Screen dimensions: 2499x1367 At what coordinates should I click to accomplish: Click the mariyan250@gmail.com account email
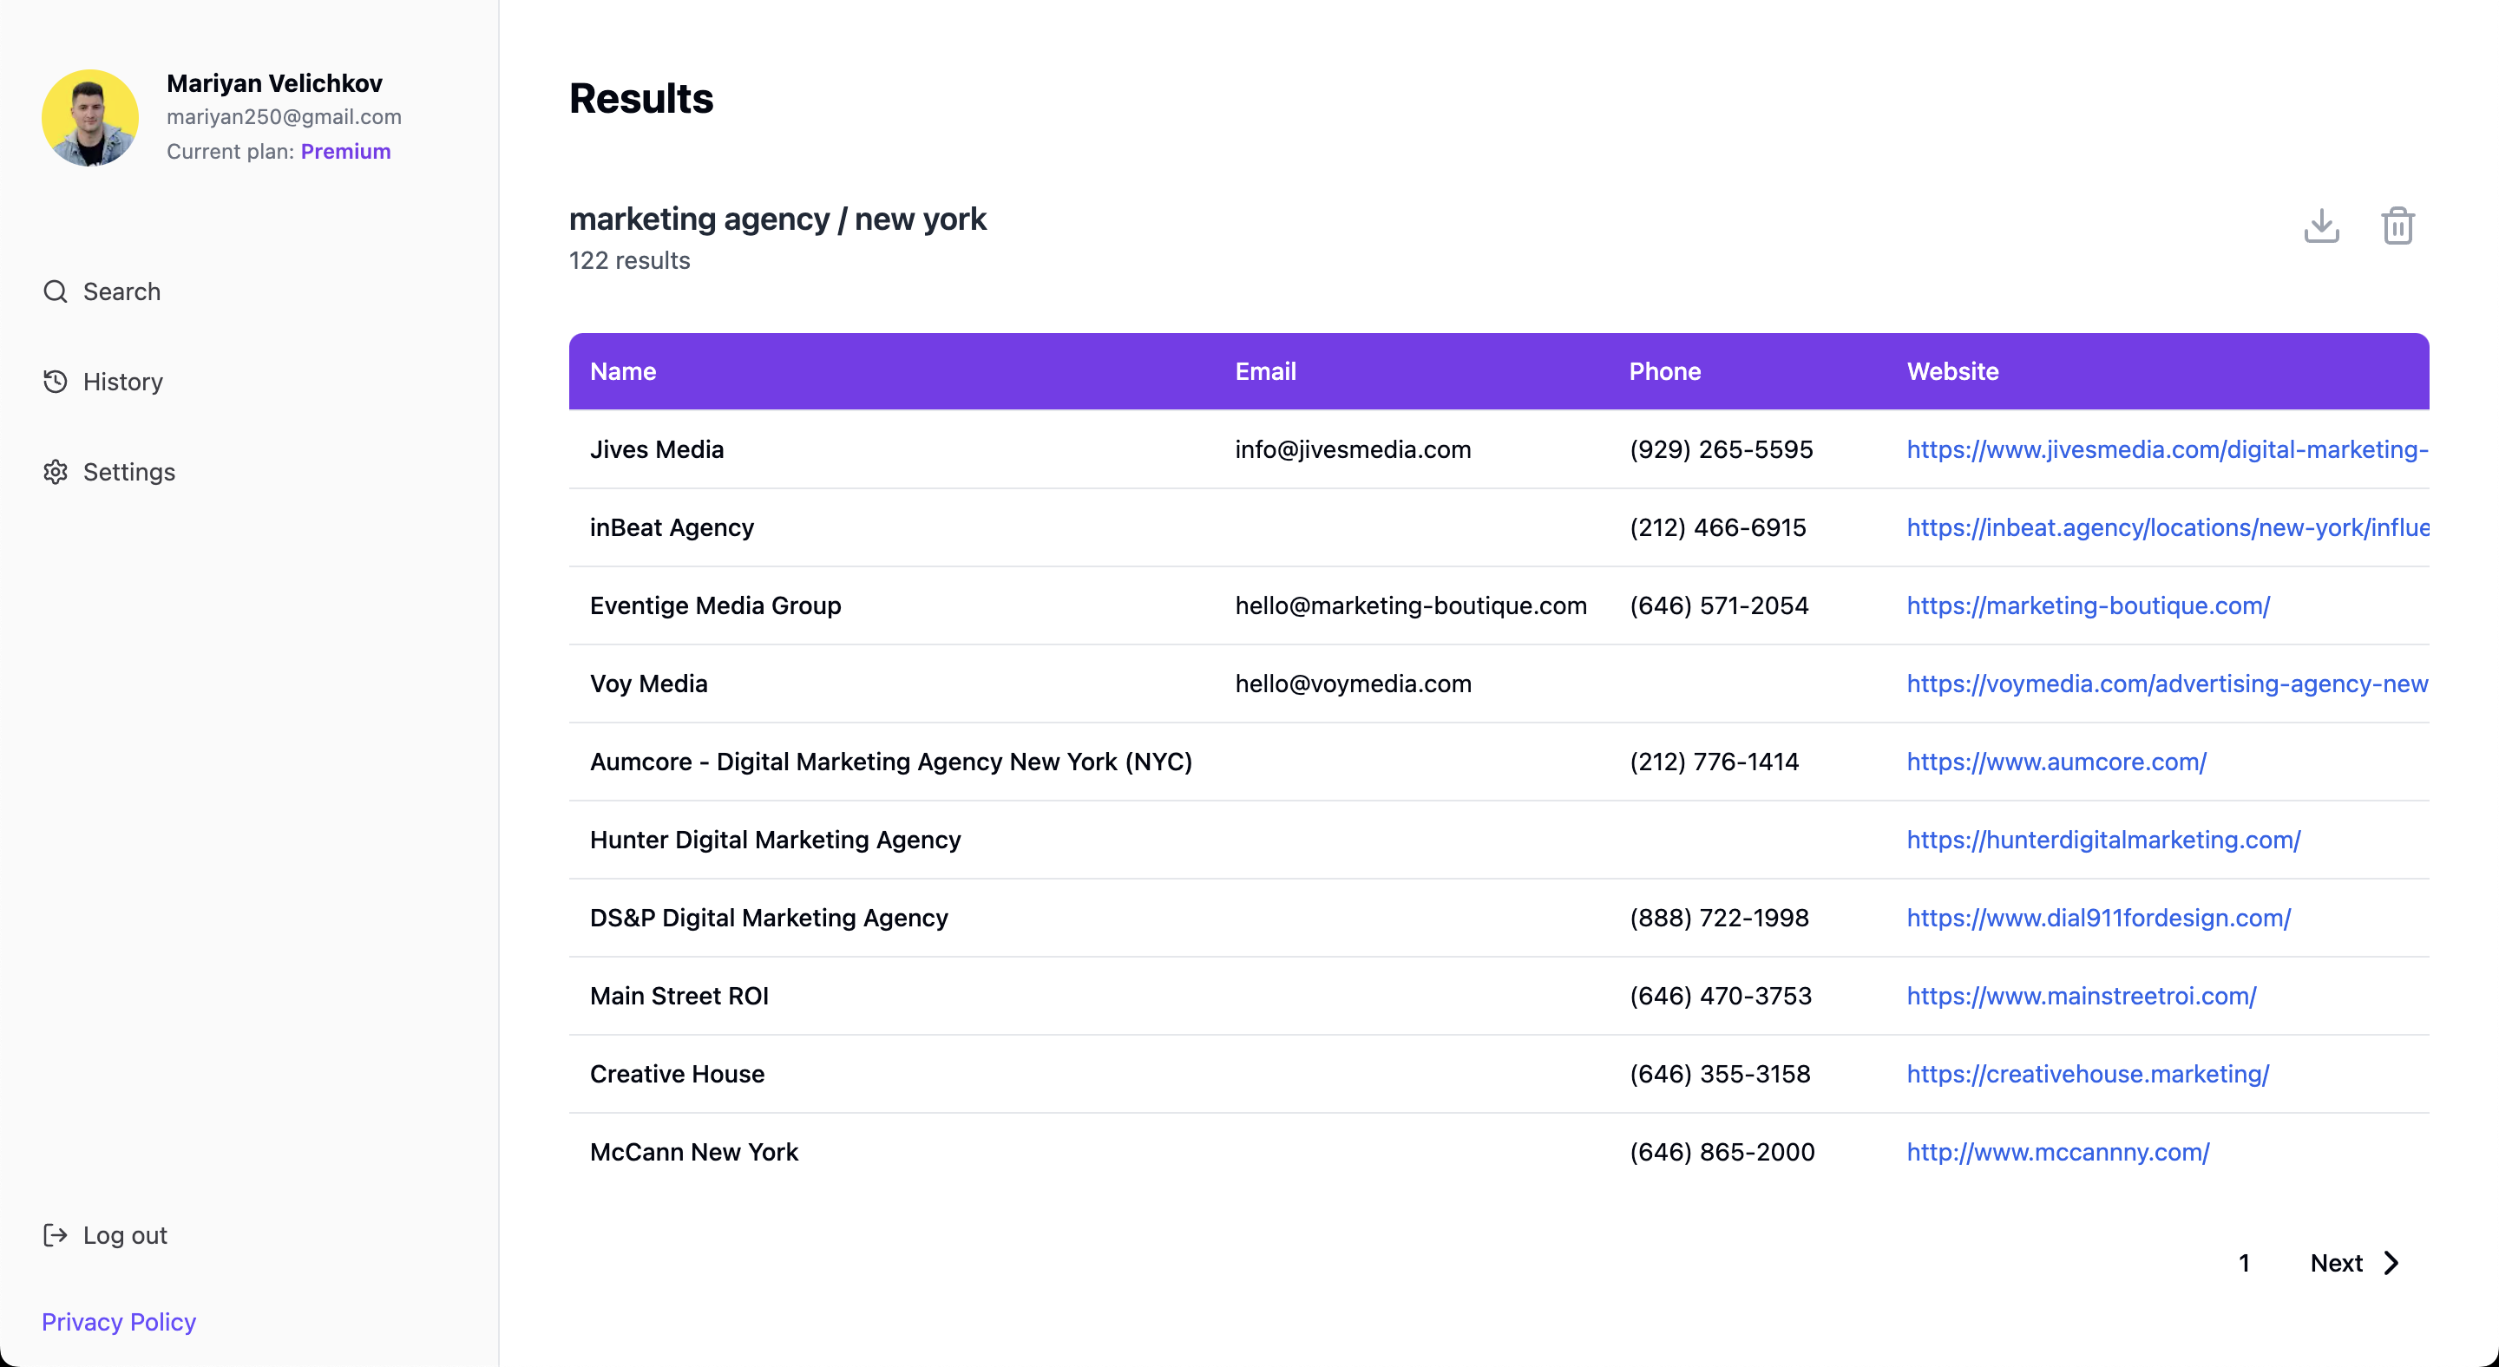[285, 116]
